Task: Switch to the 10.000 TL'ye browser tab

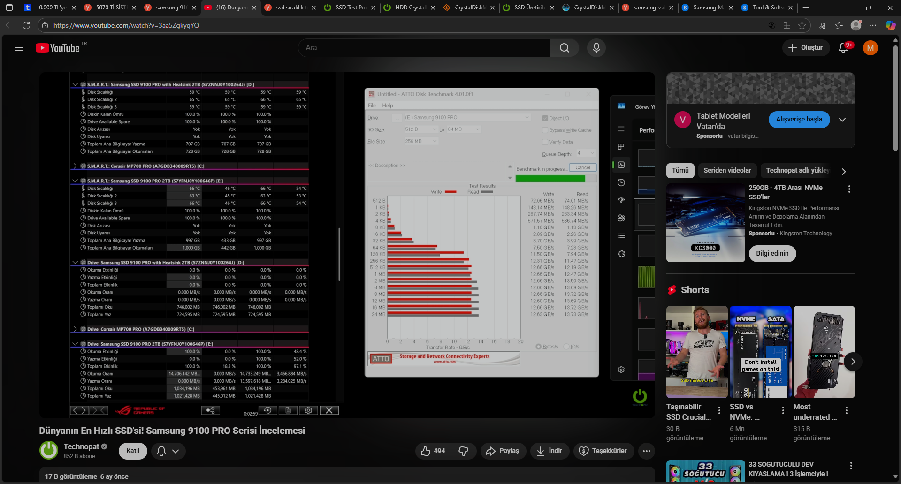Action: (50, 8)
